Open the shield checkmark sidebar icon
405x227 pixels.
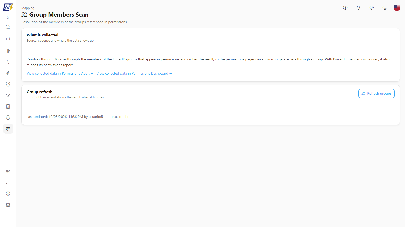point(8,84)
